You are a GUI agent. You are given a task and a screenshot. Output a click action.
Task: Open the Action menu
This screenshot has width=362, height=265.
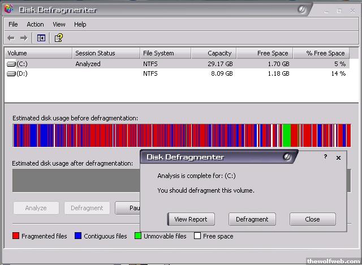(x=35, y=24)
